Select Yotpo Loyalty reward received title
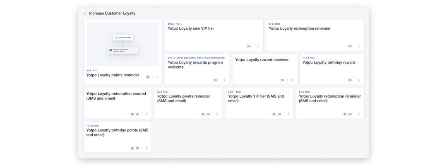Screen dimensions: 447x166 pyautogui.click(x=262, y=60)
